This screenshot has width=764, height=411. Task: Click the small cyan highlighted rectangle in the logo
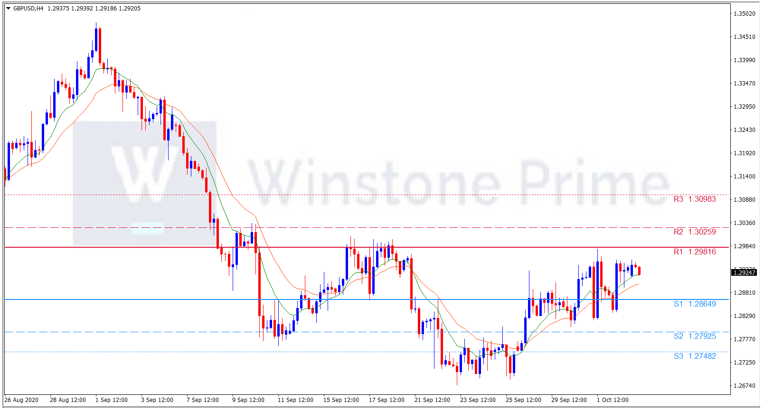pos(147,229)
